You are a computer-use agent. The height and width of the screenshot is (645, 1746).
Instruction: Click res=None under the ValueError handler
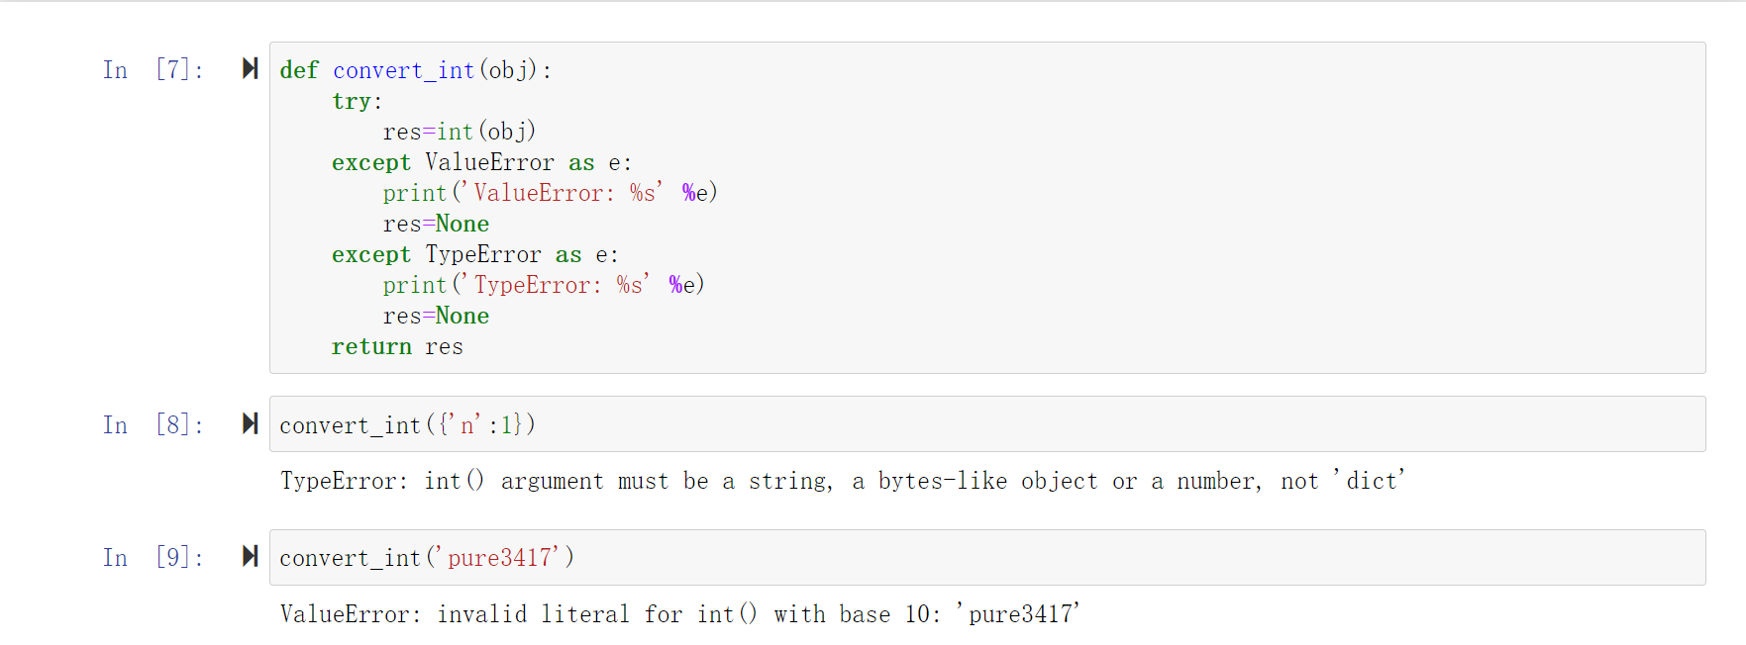pos(436,224)
